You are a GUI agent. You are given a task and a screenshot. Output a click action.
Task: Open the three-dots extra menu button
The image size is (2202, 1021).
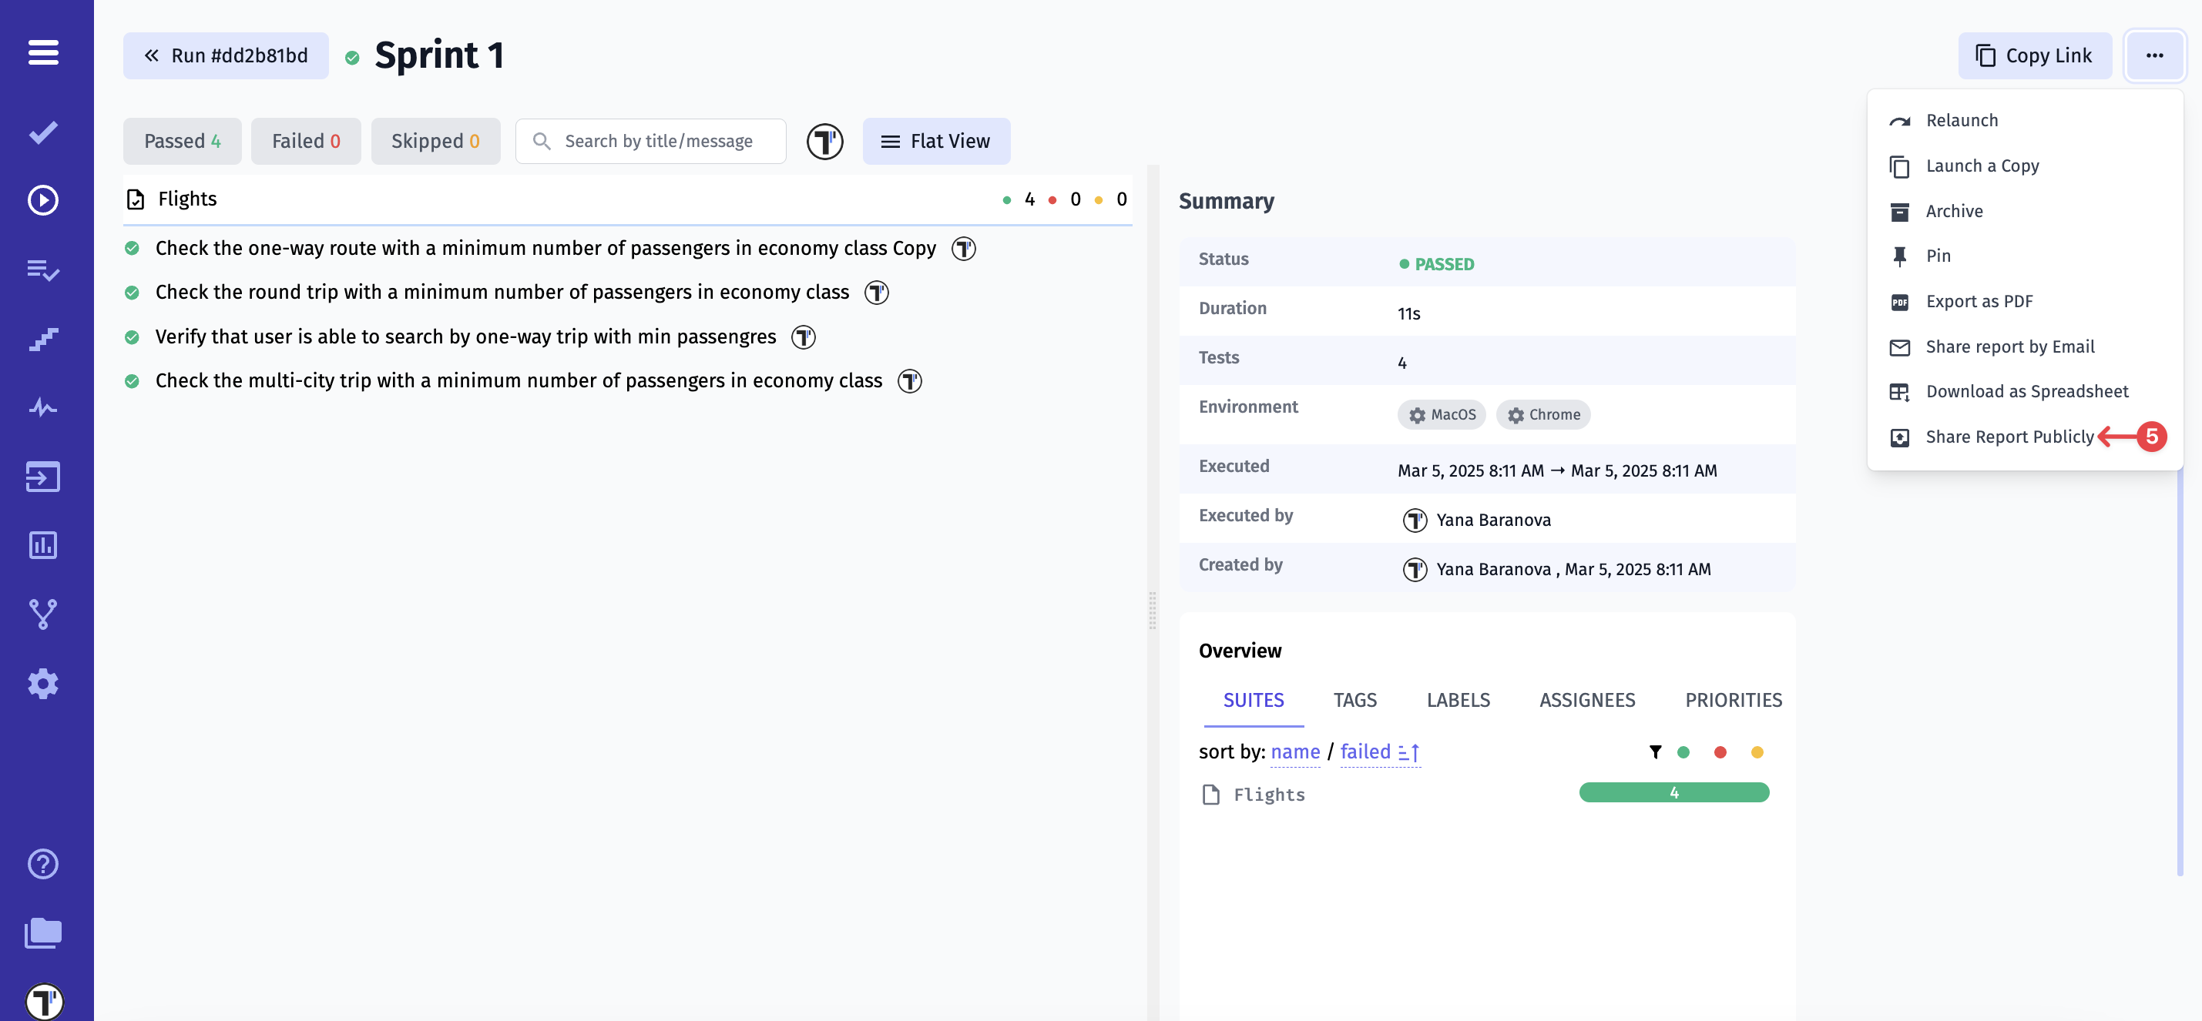(x=2154, y=55)
